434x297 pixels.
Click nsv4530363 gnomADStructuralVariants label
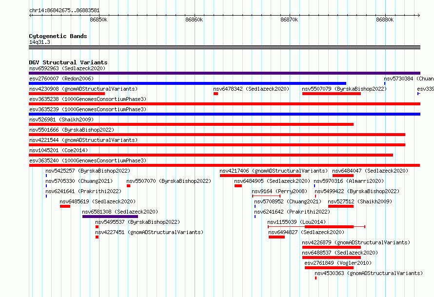click(369, 273)
